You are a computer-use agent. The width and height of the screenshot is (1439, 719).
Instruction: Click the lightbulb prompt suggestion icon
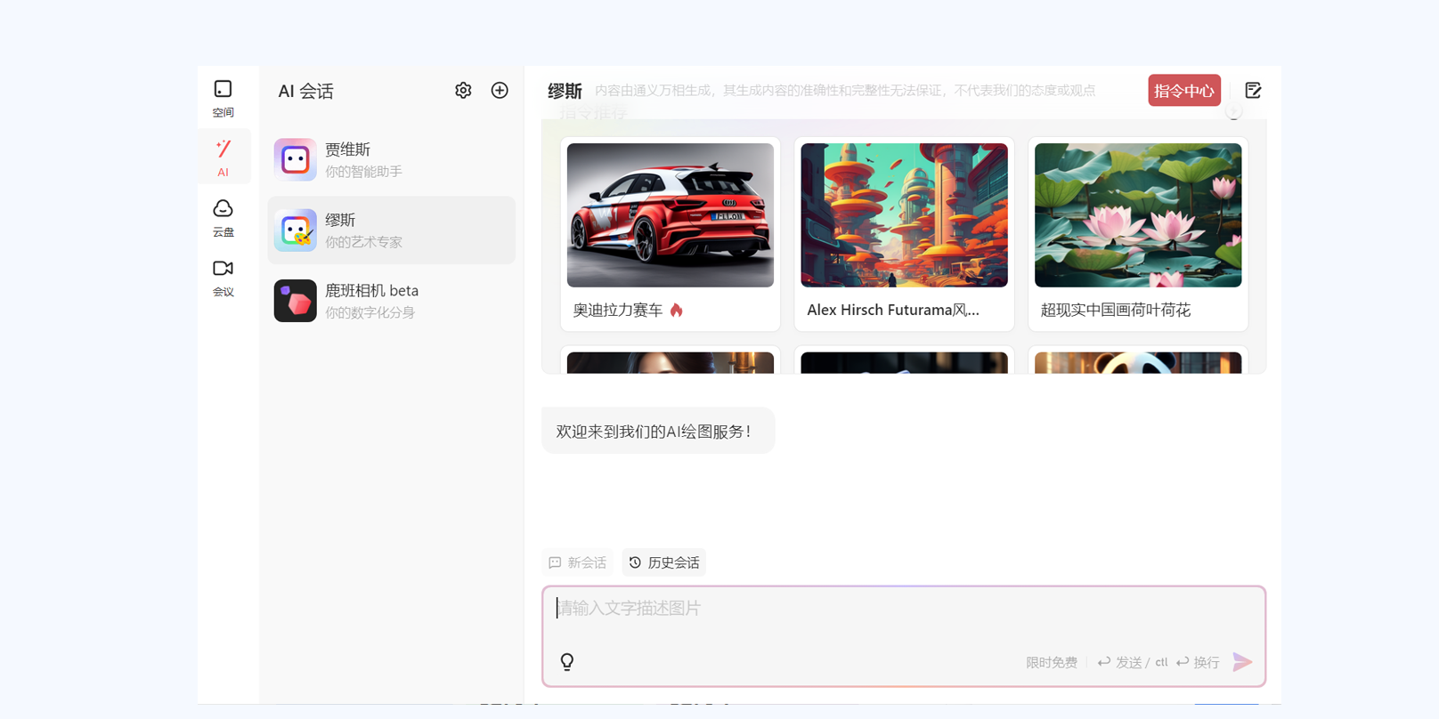click(567, 661)
